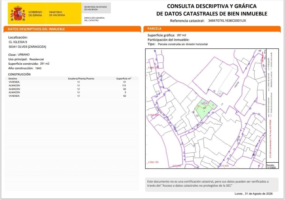
Task: Click the ALMACEN entry of the 113 m² row
Action: pyautogui.click(x=14, y=85)
